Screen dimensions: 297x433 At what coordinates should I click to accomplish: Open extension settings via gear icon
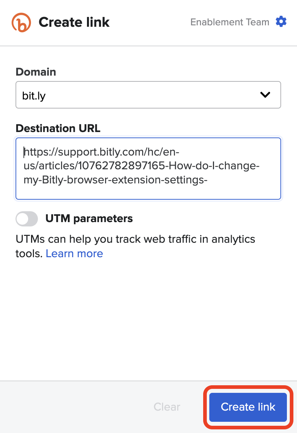click(281, 22)
